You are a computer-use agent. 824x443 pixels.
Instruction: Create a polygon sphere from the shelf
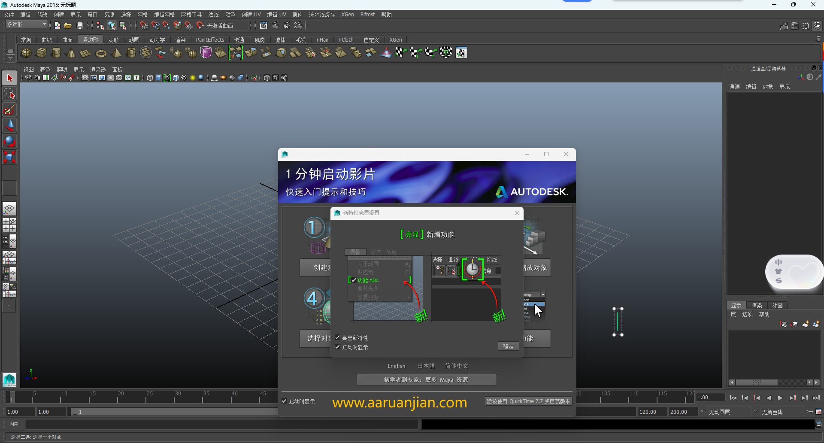(26, 52)
